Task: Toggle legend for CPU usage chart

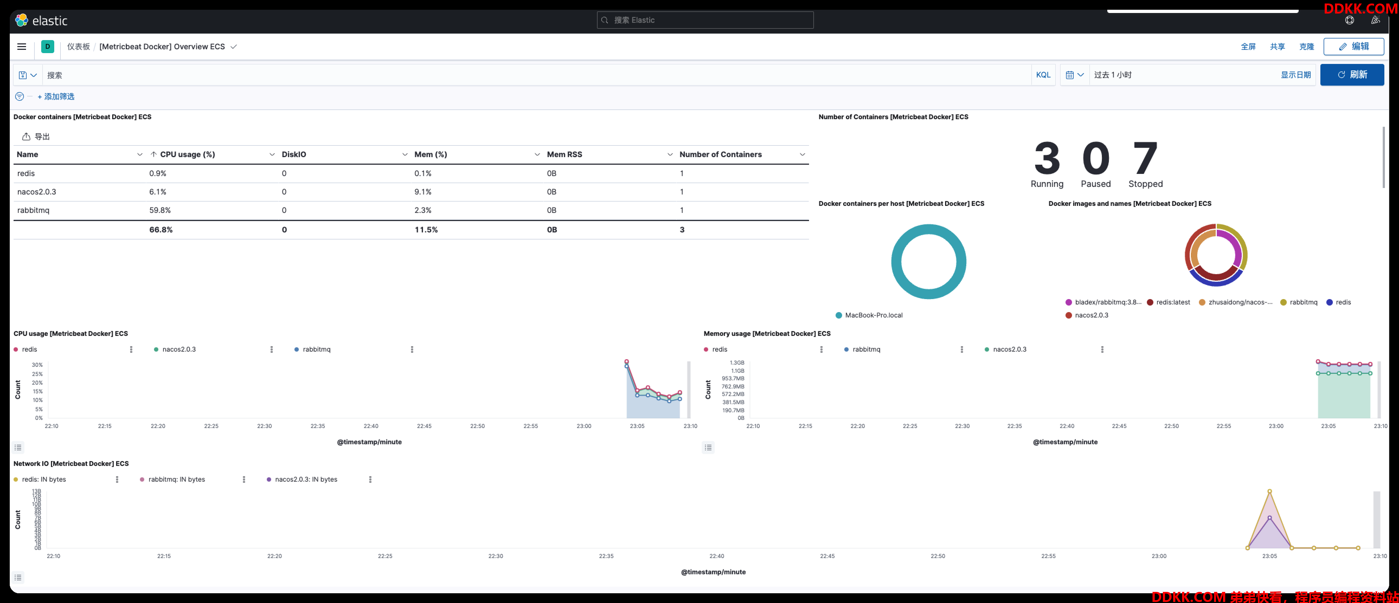Action: click(18, 447)
